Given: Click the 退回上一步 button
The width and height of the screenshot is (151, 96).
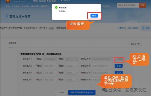Looking at the screenshot, I should pos(135,44).
